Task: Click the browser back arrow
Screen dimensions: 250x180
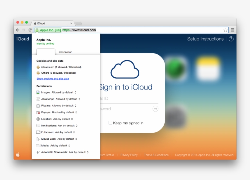Action: point(17,30)
